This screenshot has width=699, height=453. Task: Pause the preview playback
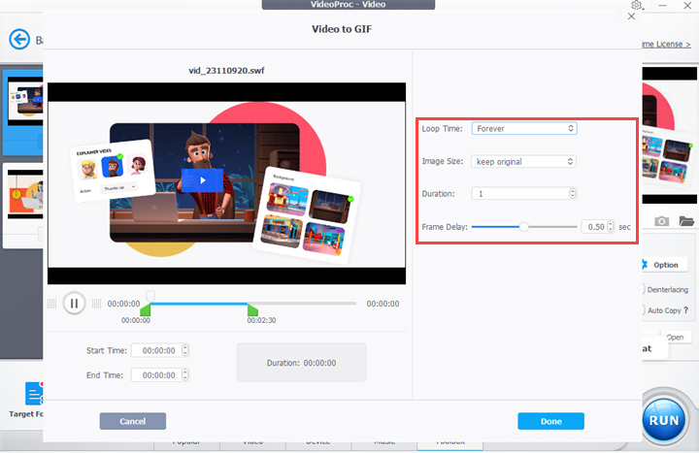coord(74,304)
